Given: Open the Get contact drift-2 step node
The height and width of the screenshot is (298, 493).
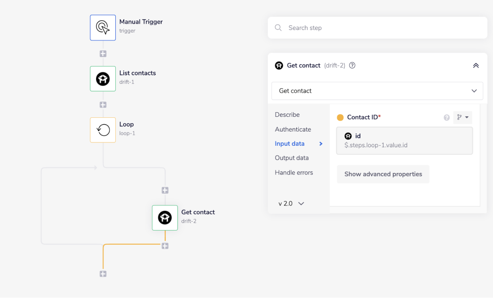Looking at the screenshot, I should (165, 218).
